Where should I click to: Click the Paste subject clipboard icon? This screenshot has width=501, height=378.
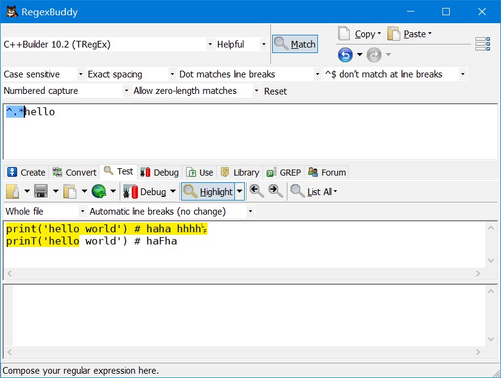pyautogui.click(x=70, y=191)
